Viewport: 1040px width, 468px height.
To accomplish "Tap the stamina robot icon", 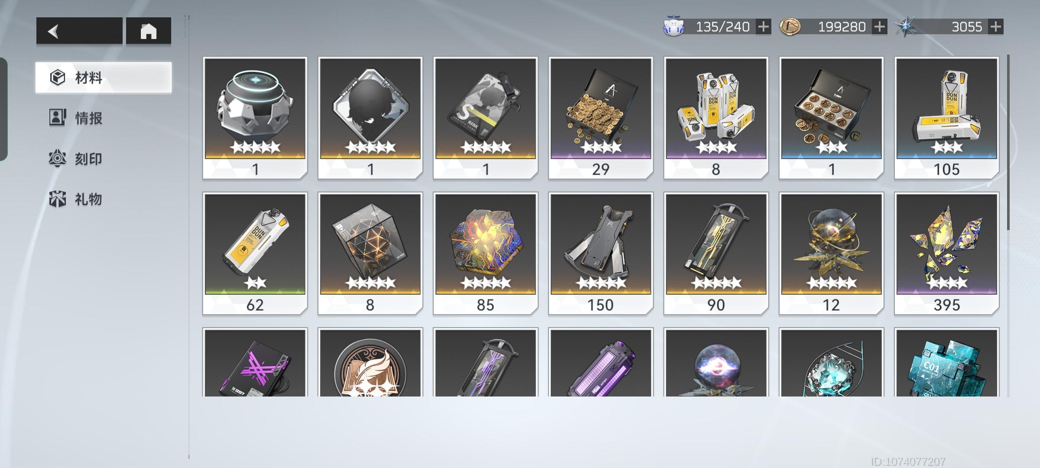I will tap(674, 27).
